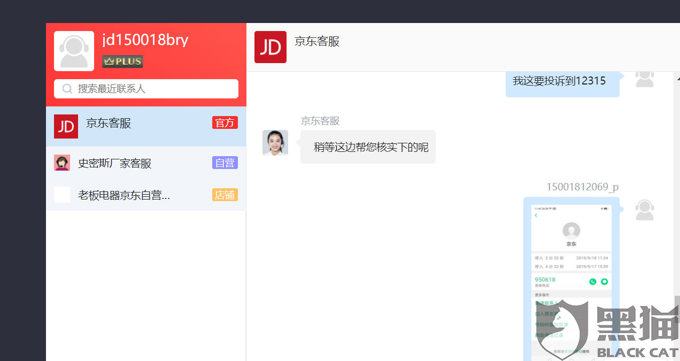Click the JD logo in the chat header
Viewport: 680px width, 361px height.
271,47
